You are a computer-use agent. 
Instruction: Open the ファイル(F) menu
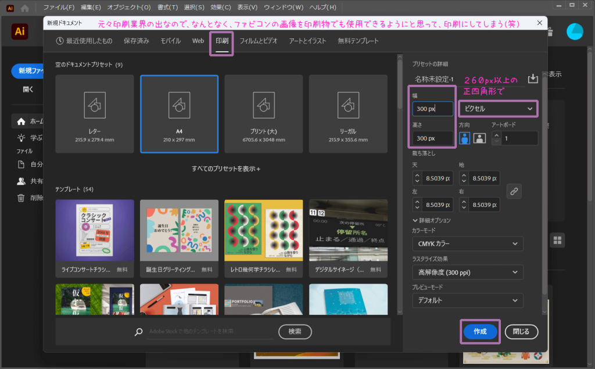59,7
